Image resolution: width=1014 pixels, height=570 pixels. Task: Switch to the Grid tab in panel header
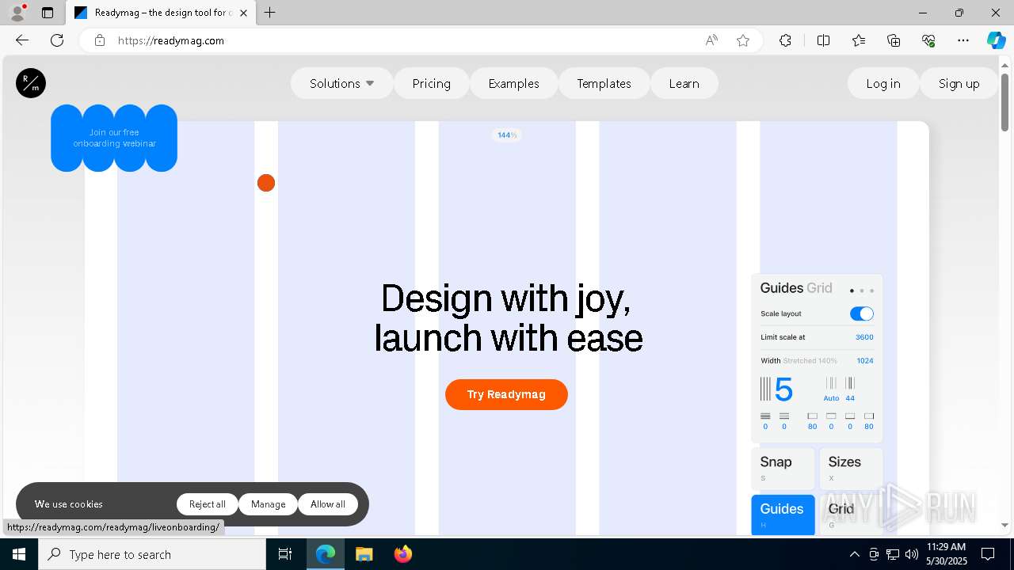(x=820, y=288)
